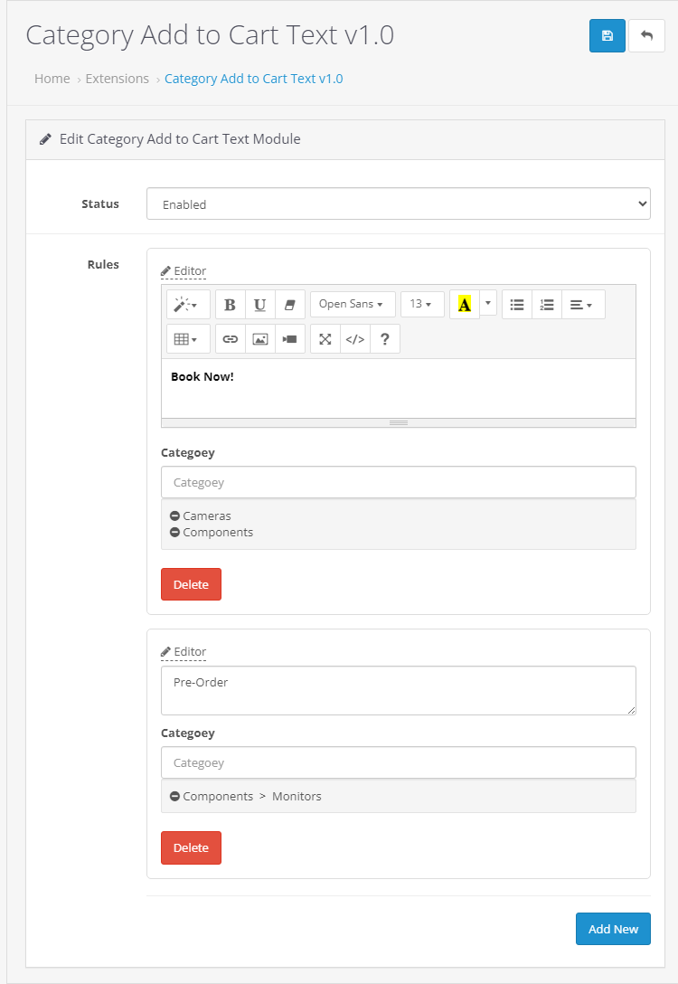Screen dimensions: 678x984
Task: Clear text formatting with the eraser icon
Action: 289,305
